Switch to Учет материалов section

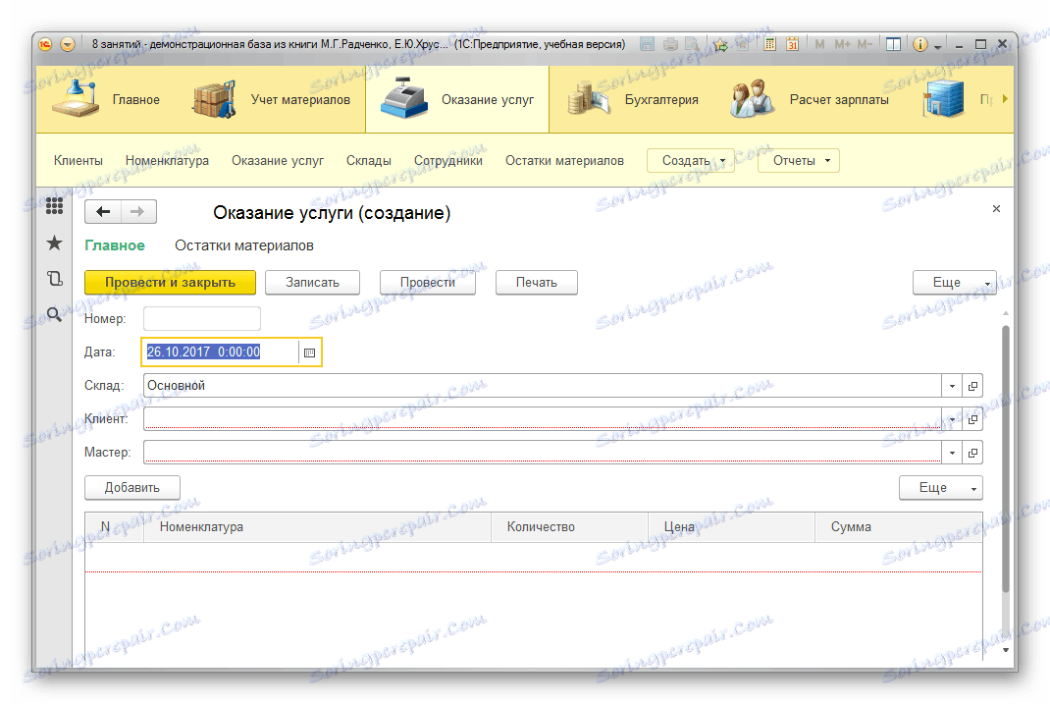(271, 99)
